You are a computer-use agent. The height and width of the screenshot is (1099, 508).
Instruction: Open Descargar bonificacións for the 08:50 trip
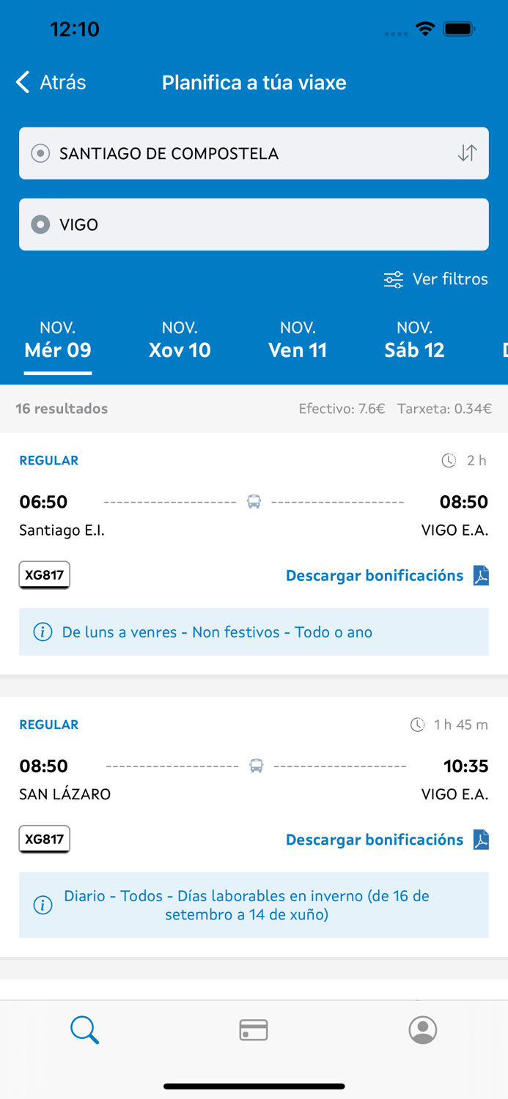375,840
